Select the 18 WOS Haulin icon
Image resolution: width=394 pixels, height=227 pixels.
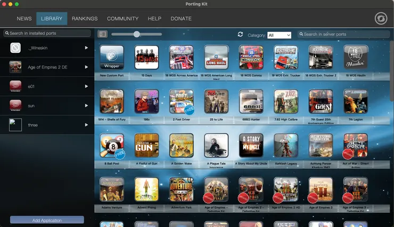(356, 57)
